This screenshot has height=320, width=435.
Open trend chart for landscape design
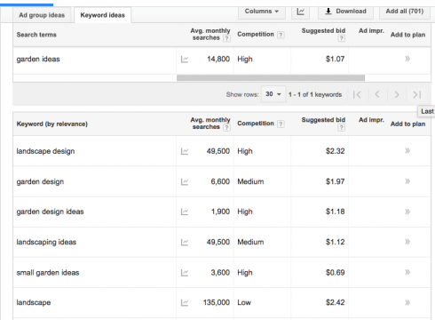(185, 151)
